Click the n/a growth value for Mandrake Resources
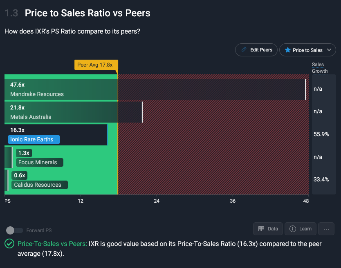341x268 pixels. pyautogui.click(x=318, y=89)
